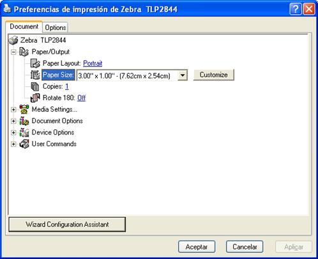
Task: Expand the Document Options node
Action: (x=13, y=121)
